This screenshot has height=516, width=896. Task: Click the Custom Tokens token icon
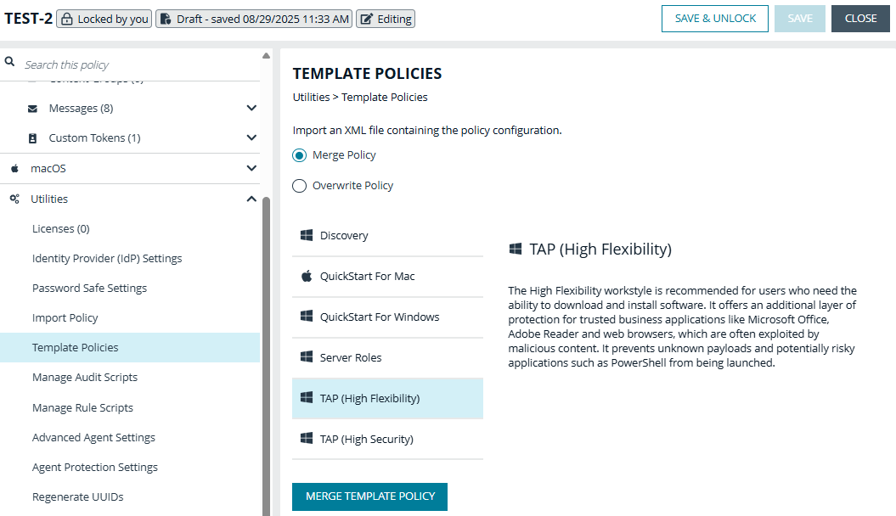(x=32, y=137)
